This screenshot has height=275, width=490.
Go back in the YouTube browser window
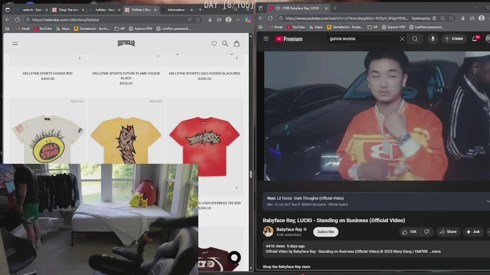(261, 18)
